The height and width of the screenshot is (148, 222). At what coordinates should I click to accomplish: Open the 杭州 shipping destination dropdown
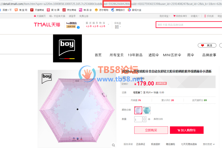[149, 93]
